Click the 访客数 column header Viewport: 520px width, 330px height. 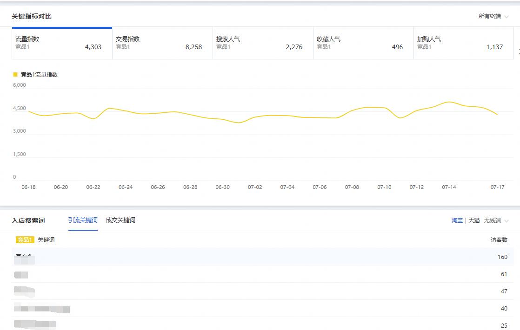499,240
